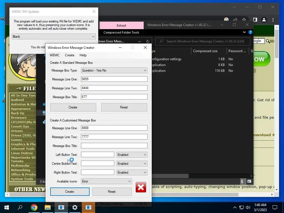Open the Help menu
Image resolution: width=284 pixels, height=213 pixels.
pos(83,55)
